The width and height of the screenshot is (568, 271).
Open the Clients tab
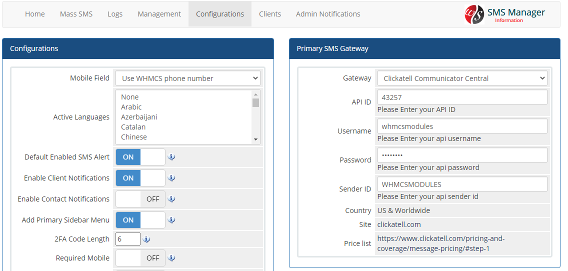(x=270, y=14)
